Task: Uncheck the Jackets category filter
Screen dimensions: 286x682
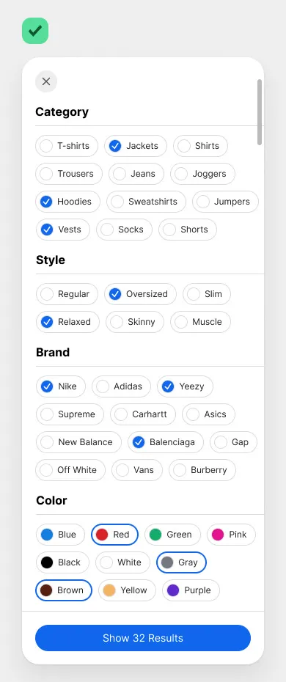Action: [136, 146]
